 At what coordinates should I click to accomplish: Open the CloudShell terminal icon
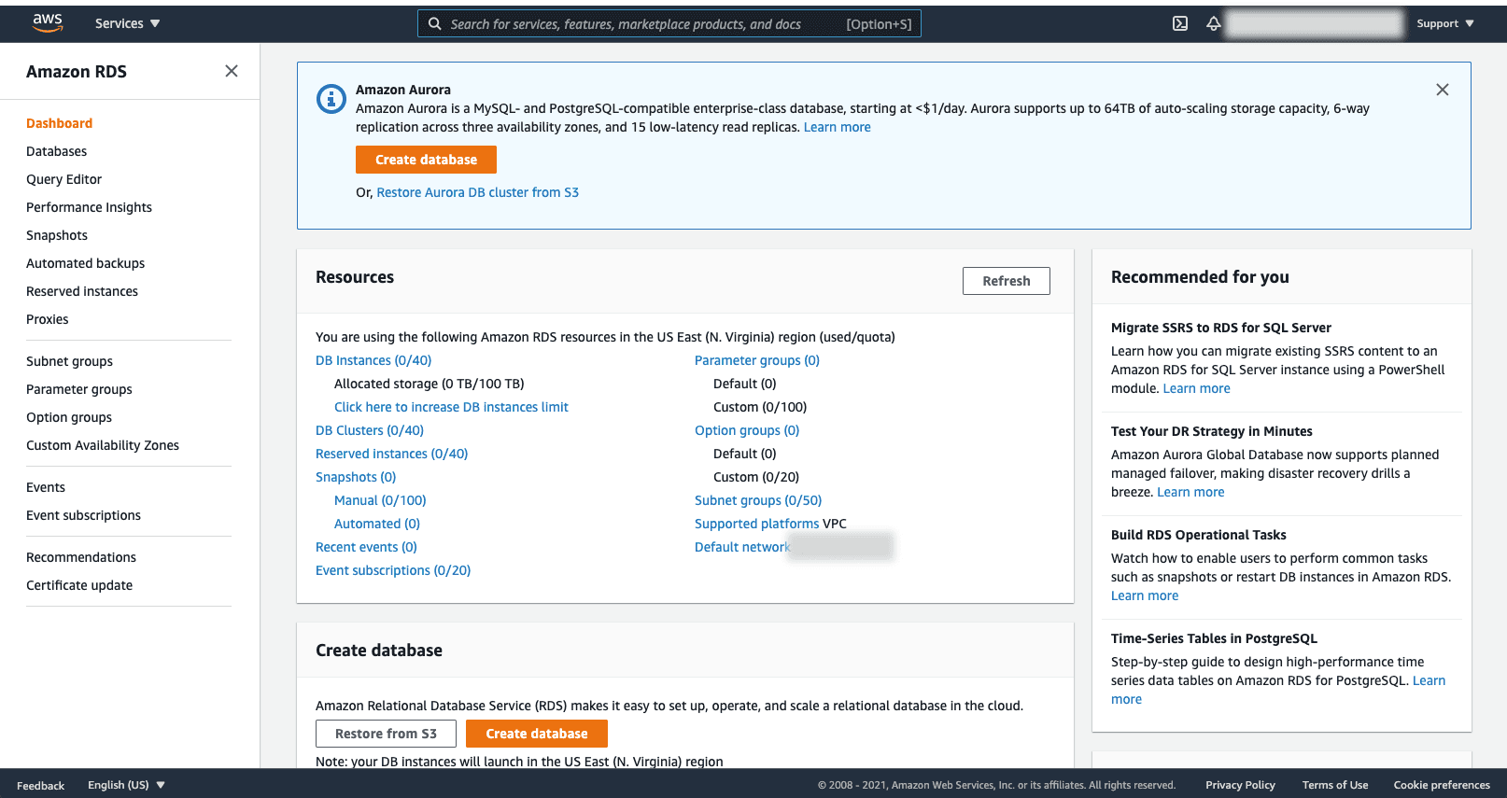coord(1180,23)
